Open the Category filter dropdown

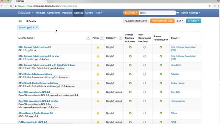click(x=120, y=38)
